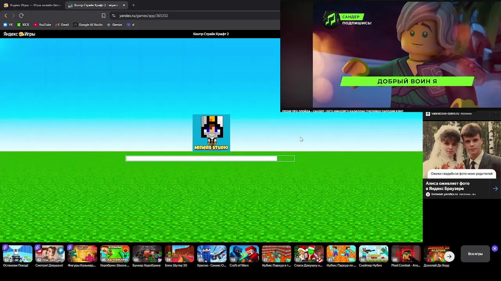Open the YouTube bookmark
This screenshot has height=281, width=501.
[x=42, y=25]
